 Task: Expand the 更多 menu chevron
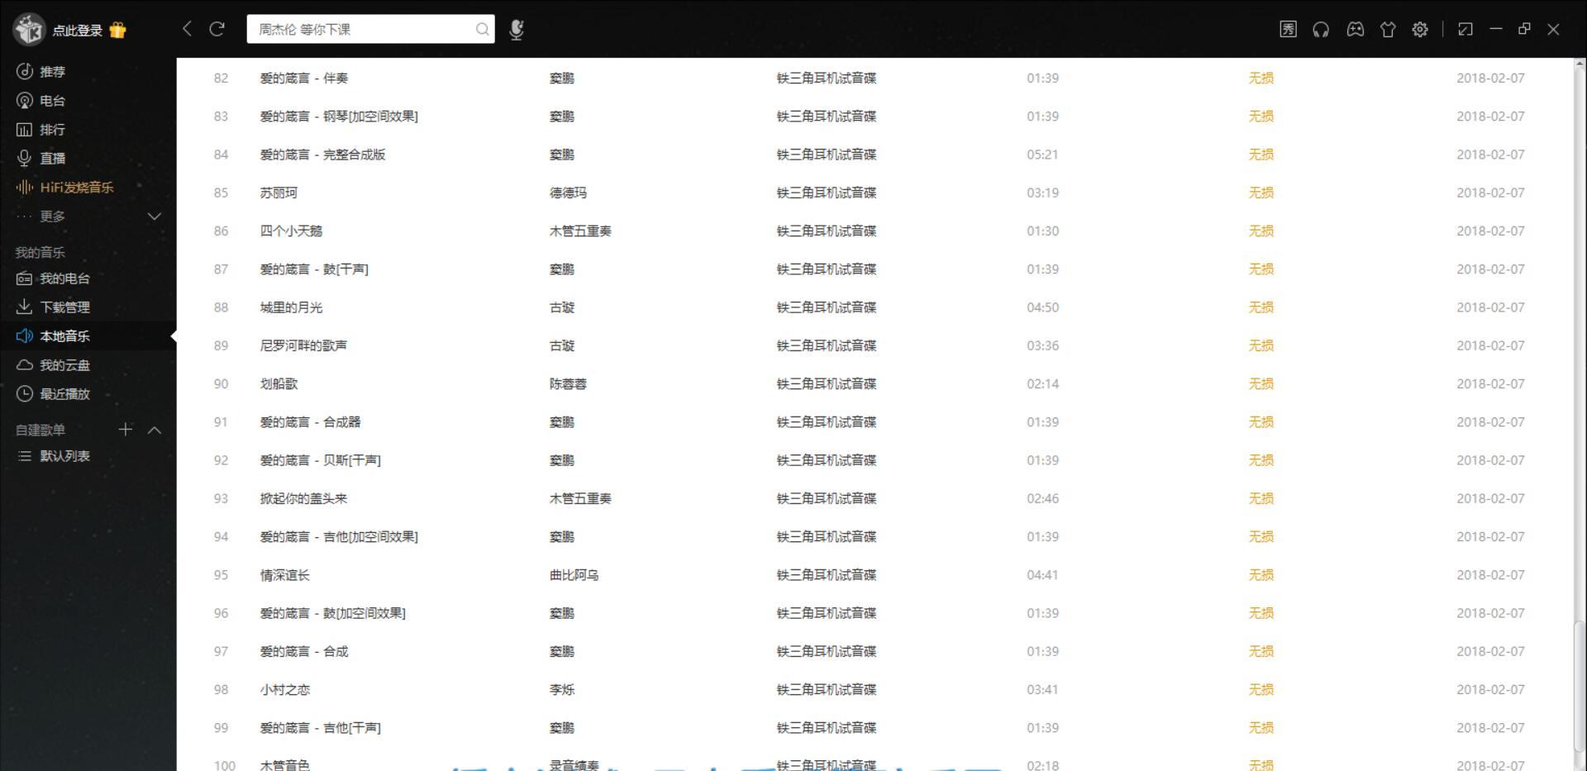tap(154, 216)
